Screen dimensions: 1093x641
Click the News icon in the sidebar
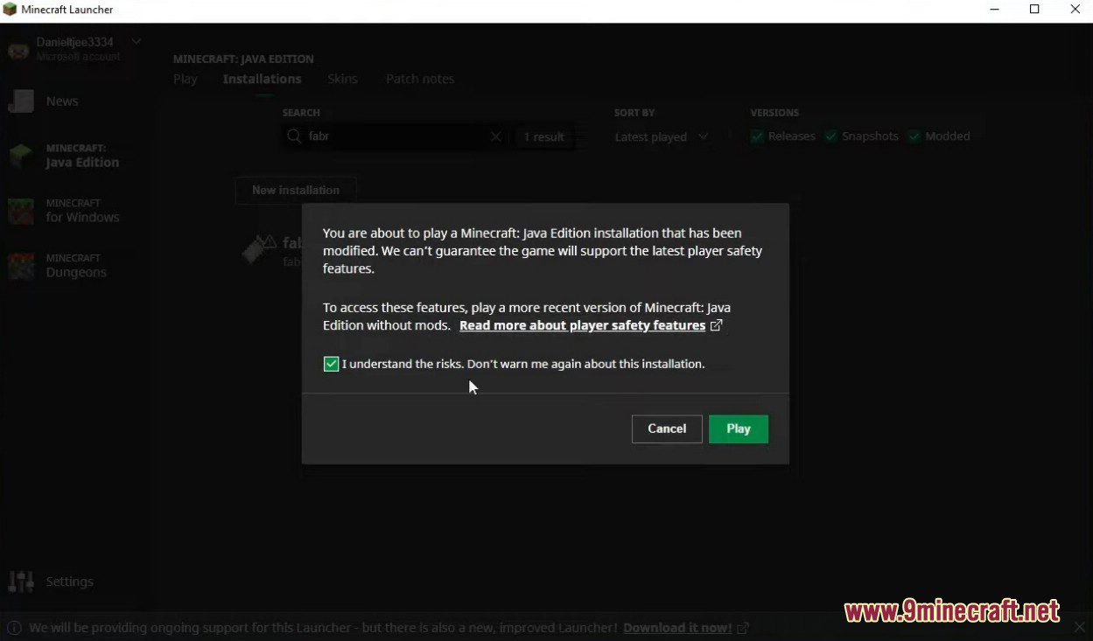[x=21, y=101]
